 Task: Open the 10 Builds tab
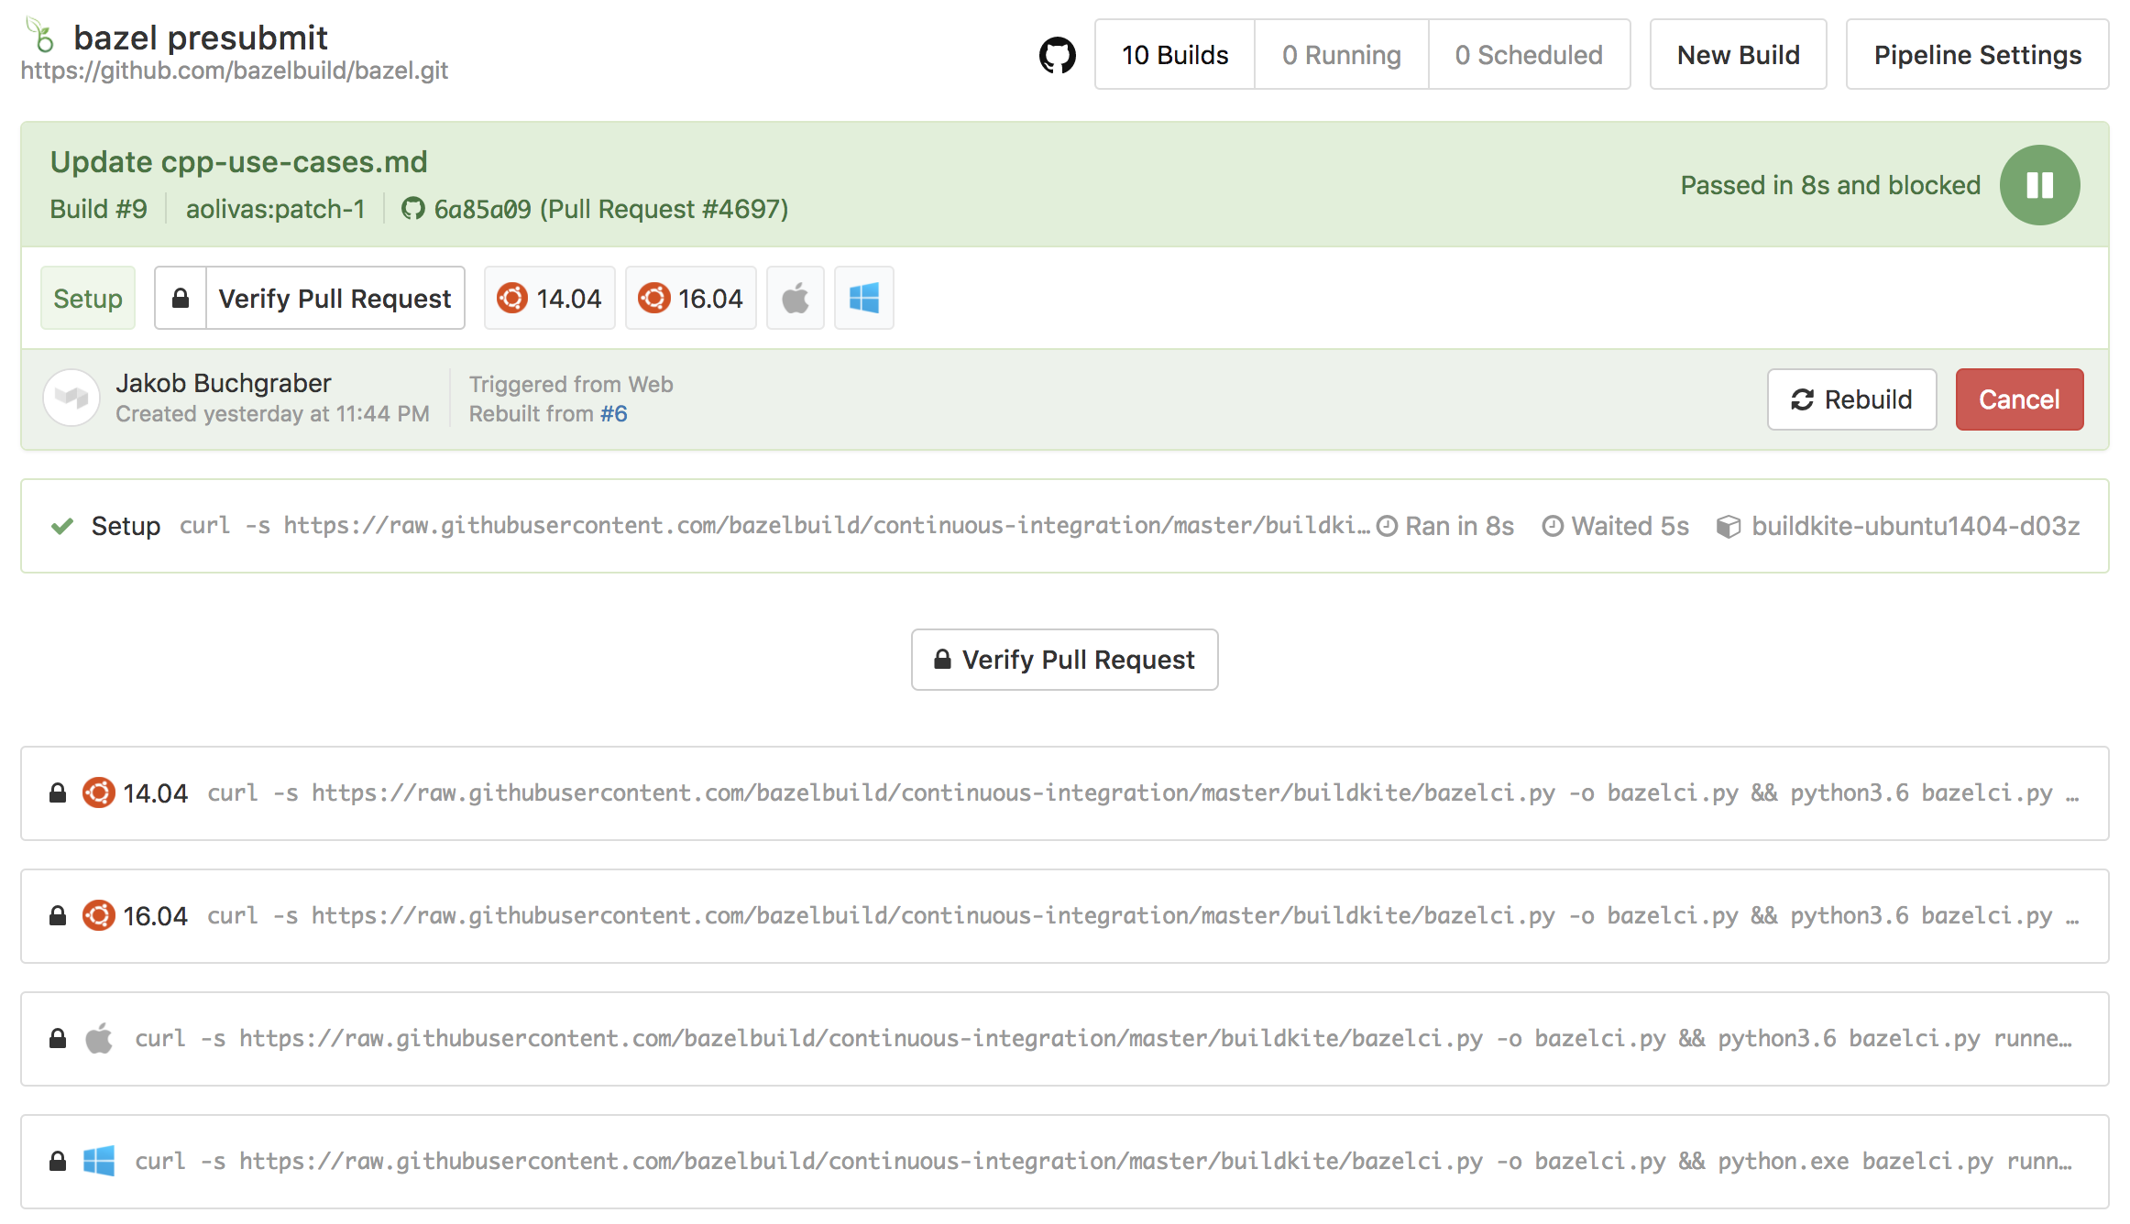pos(1175,55)
